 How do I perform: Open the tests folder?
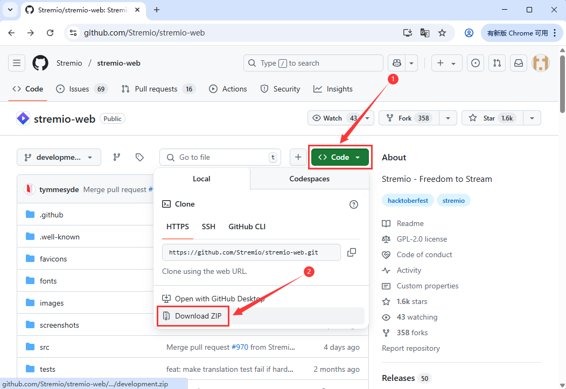47,369
